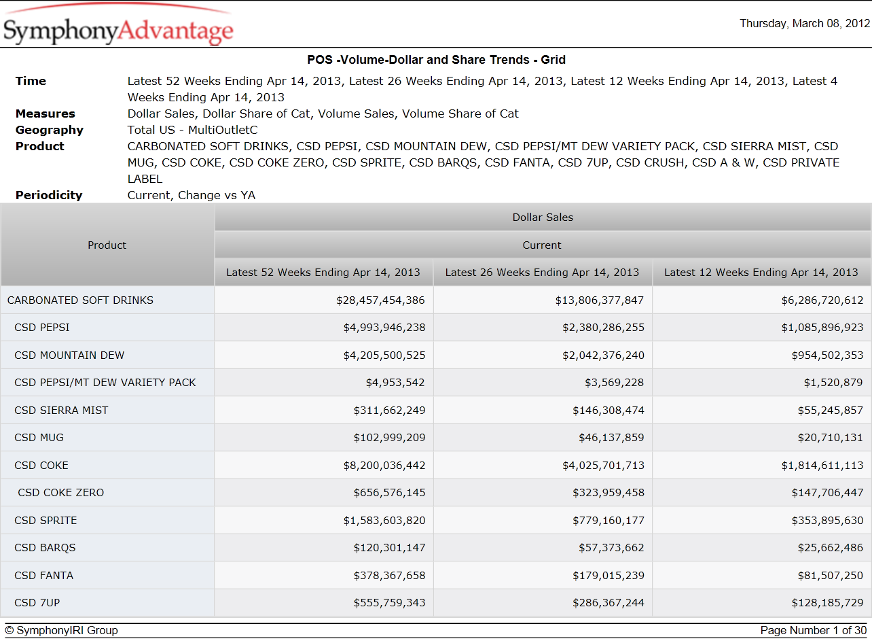Click the Dollar Sales header
The height and width of the screenshot is (643, 872).
click(x=543, y=218)
